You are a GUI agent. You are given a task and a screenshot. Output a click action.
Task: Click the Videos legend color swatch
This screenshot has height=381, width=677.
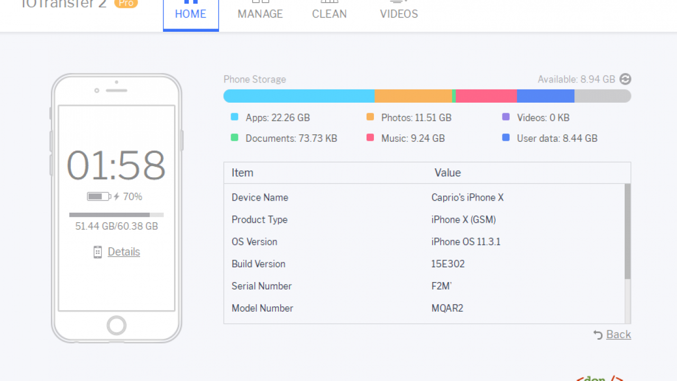point(506,117)
